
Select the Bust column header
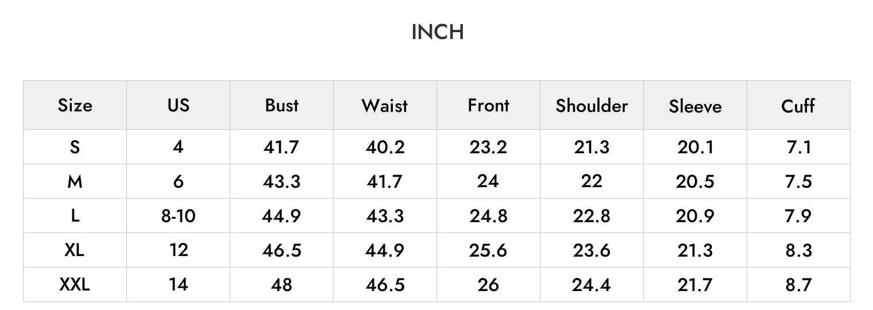pyautogui.click(x=281, y=106)
